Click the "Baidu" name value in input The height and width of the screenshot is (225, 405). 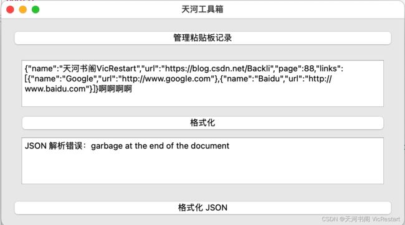pos(269,78)
